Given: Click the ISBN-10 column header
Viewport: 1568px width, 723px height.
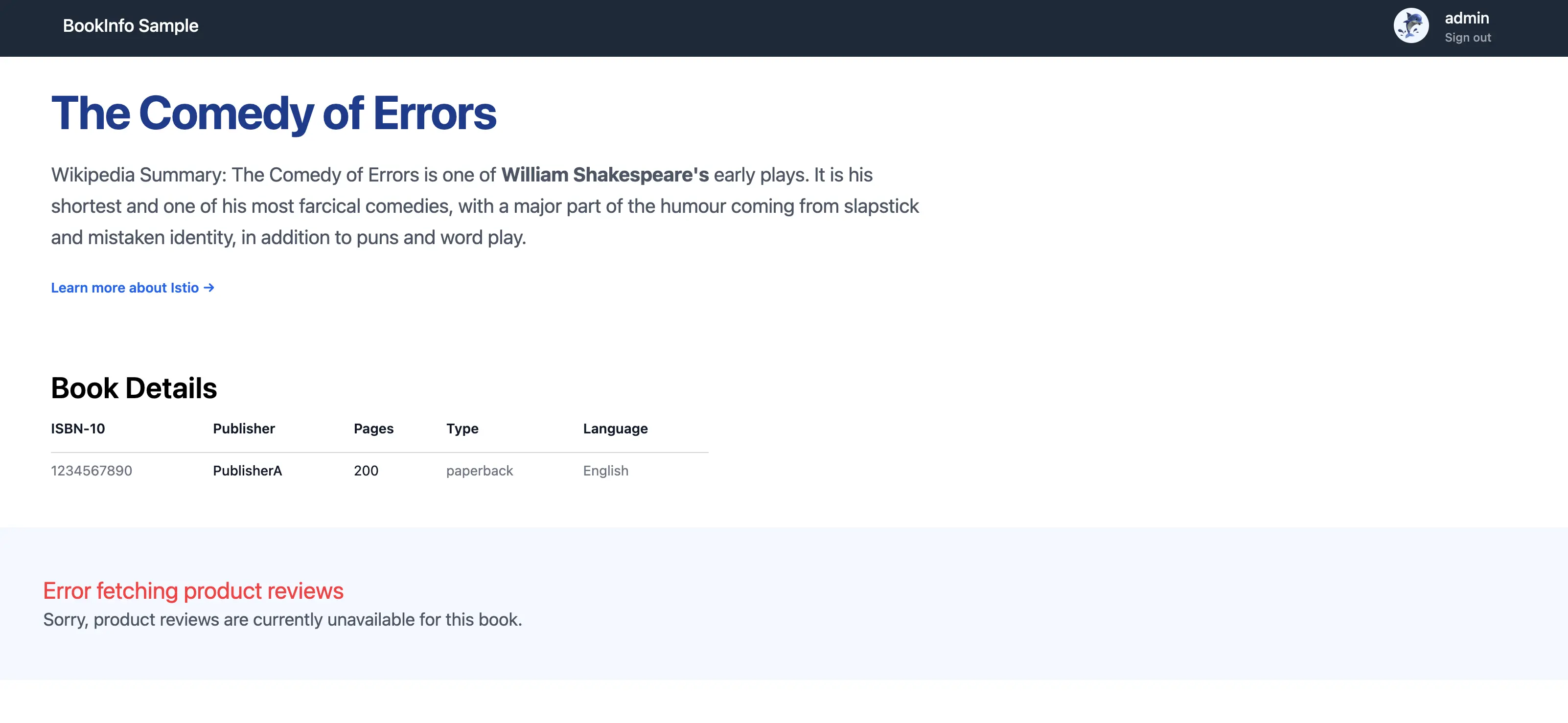Looking at the screenshot, I should tap(78, 429).
